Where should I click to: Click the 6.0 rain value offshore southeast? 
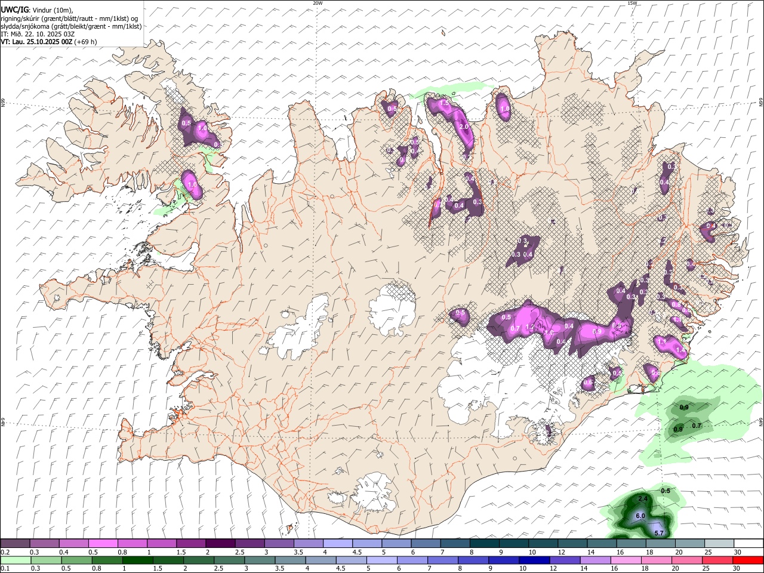(x=640, y=516)
